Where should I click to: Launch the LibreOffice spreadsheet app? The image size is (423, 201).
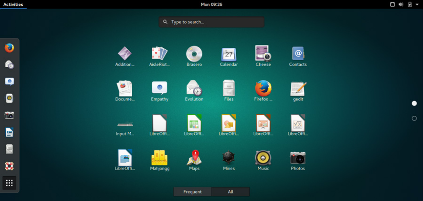tap(194, 123)
